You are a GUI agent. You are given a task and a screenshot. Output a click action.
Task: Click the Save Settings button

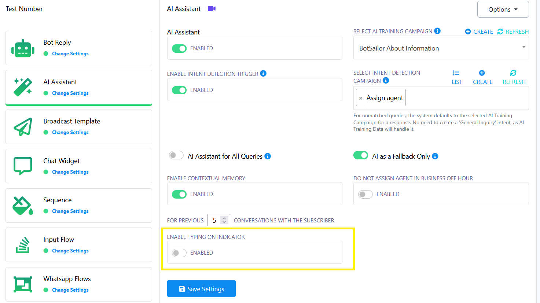201,289
